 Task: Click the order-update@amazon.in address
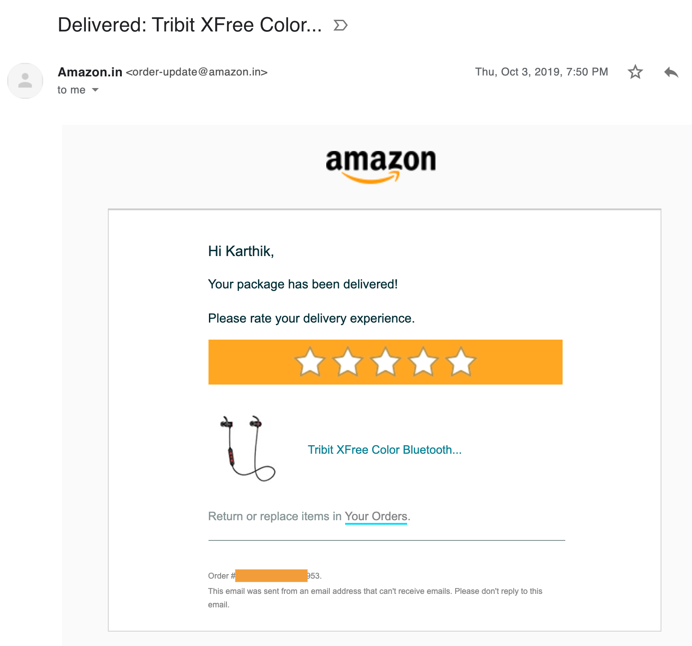pyautogui.click(x=197, y=72)
